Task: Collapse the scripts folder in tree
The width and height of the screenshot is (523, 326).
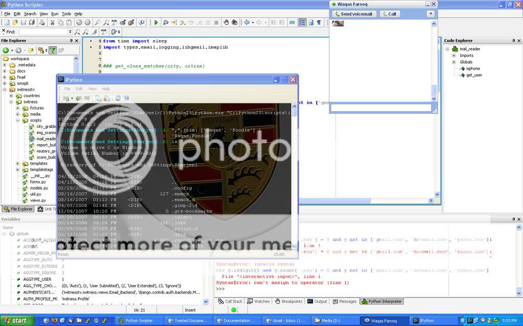Action: point(18,120)
